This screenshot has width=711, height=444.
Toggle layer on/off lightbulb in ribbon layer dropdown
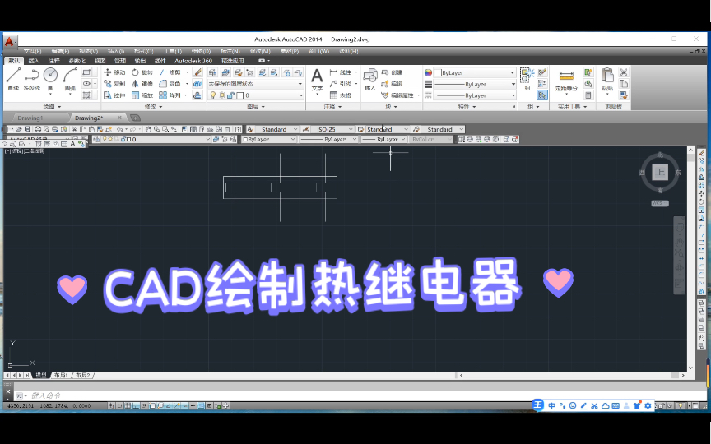(212, 95)
